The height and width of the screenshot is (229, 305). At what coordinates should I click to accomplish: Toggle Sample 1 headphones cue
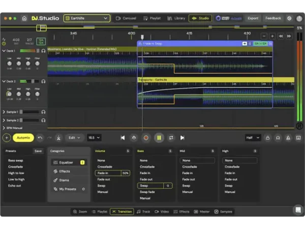pyautogui.click(x=43, y=112)
